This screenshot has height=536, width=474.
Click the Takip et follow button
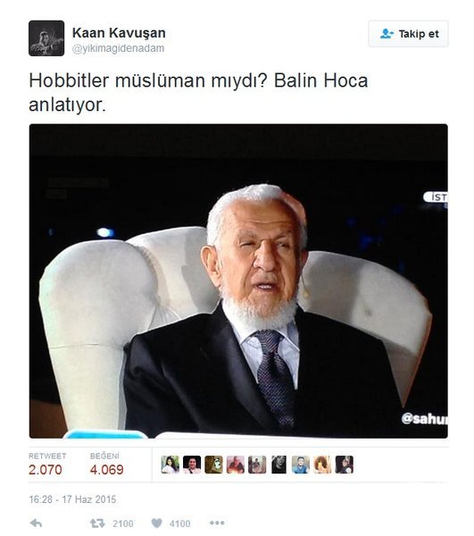tap(408, 34)
